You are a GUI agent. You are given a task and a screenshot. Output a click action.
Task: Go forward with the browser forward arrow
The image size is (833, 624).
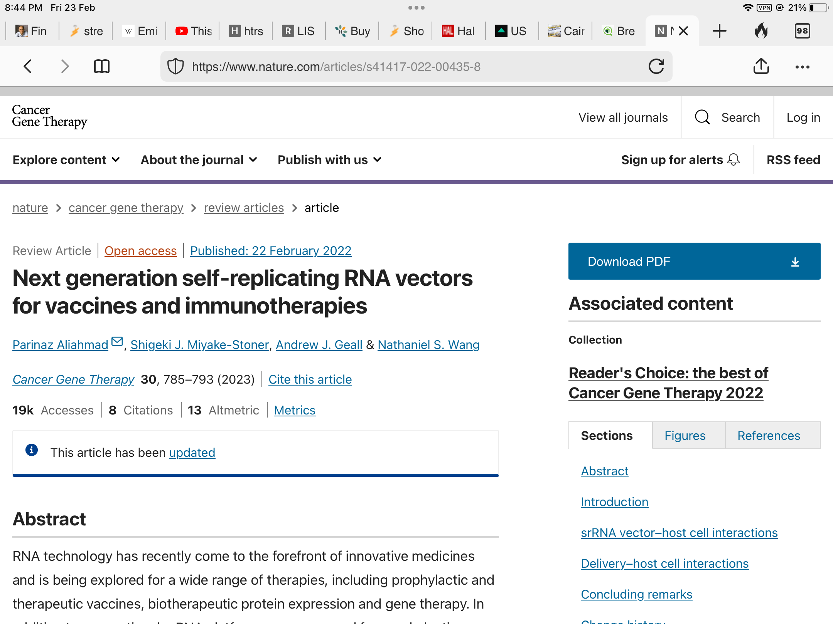(x=65, y=66)
